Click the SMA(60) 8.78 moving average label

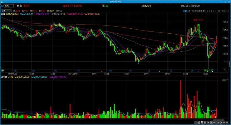pos(59,14)
